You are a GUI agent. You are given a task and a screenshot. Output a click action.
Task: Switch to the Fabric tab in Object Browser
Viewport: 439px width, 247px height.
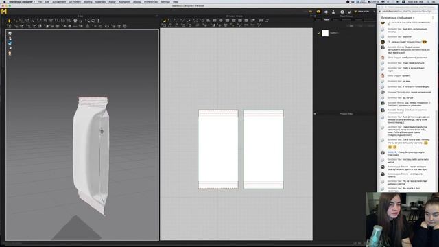pyautogui.click(x=327, y=20)
